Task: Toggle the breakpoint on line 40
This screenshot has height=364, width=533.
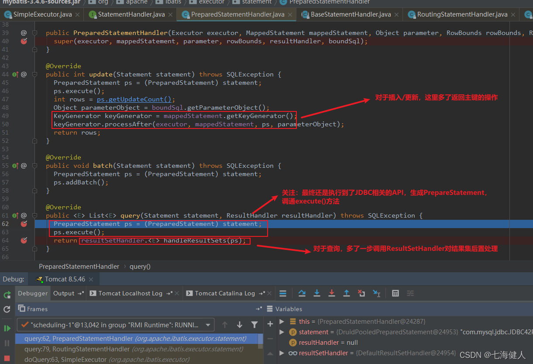Action: (24, 41)
